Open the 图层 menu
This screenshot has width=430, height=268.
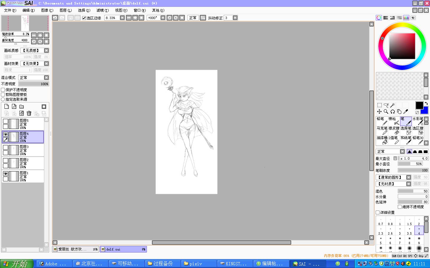(66, 10)
